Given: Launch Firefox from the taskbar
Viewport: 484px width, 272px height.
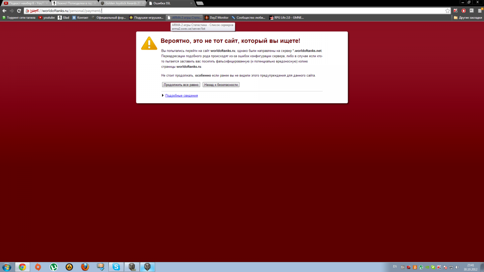Looking at the screenshot, I should point(85,267).
